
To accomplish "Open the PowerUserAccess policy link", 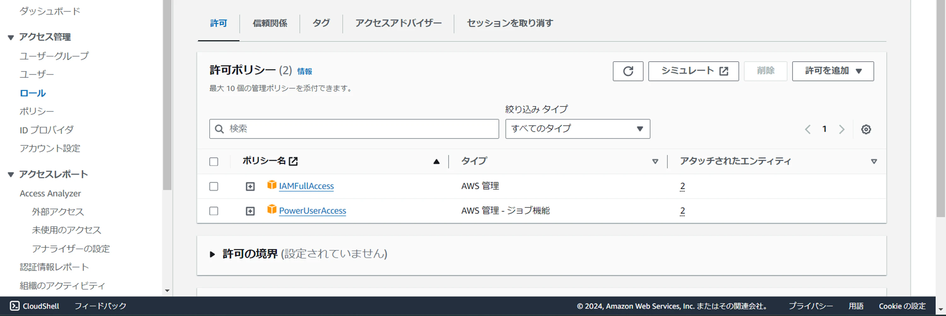I will pyautogui.click(x=312, y=211).
